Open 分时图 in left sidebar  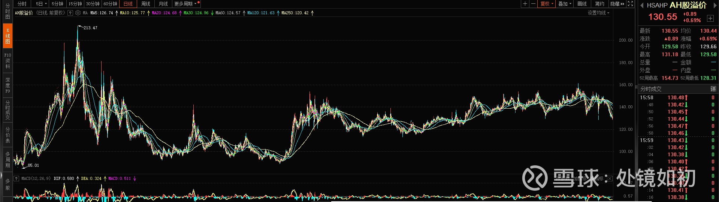[7, 11]
